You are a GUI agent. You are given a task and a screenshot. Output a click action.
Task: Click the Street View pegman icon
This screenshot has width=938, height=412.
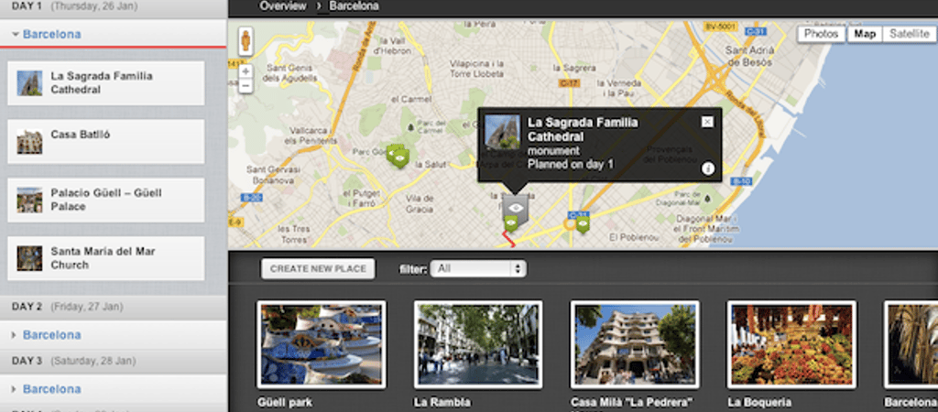[245, 41]
